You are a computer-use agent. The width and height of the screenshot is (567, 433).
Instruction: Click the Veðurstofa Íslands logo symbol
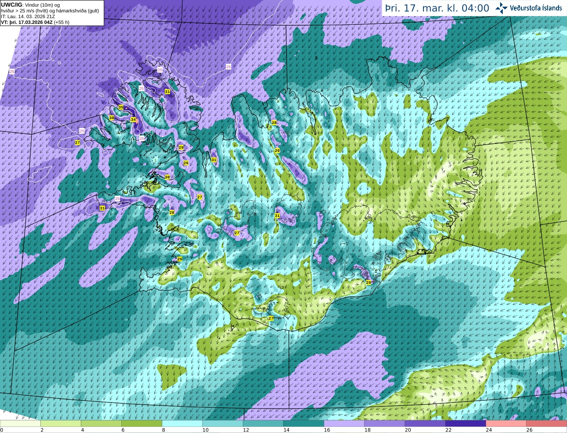501,8
